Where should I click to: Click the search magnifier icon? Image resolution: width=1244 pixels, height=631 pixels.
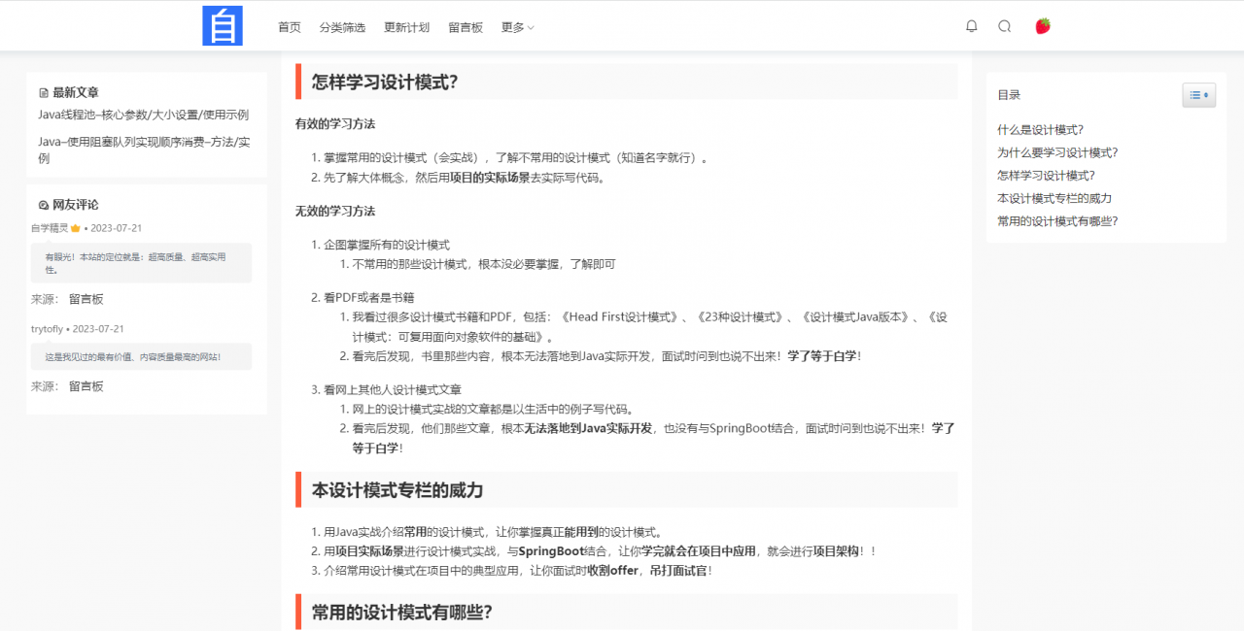point(1004,26)
